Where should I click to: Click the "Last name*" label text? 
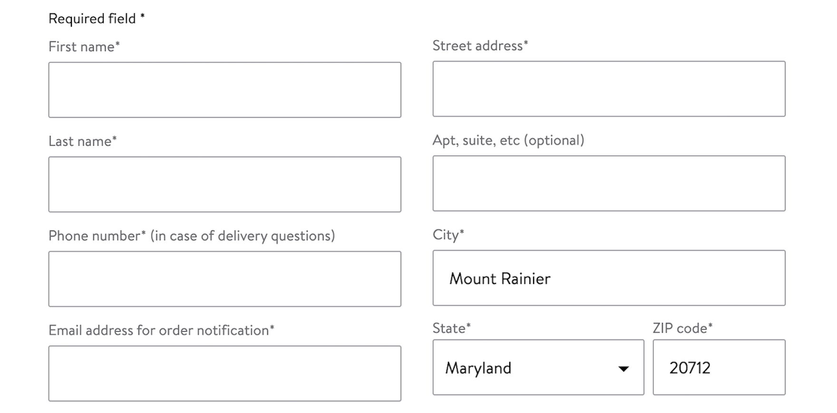point(82,141)
